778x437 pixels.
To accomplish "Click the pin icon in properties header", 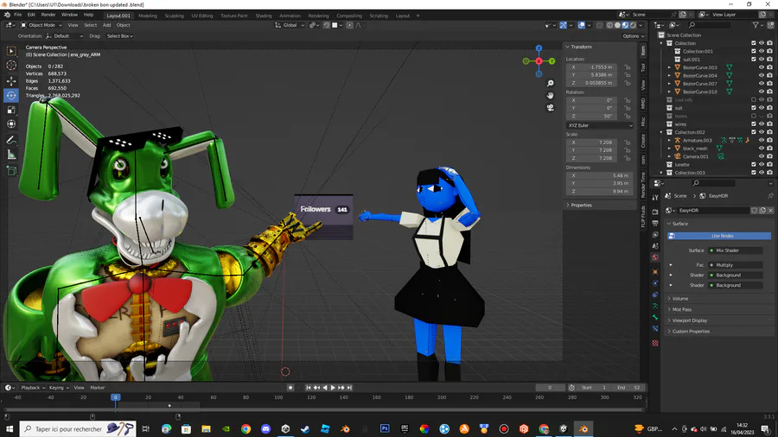I will [770, 196].
